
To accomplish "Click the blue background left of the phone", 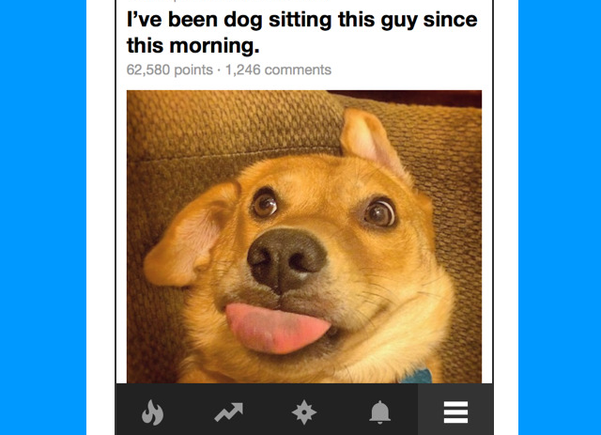I will click(x=43, y=218).
